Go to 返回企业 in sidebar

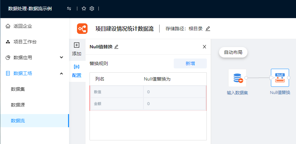point(23,26)
